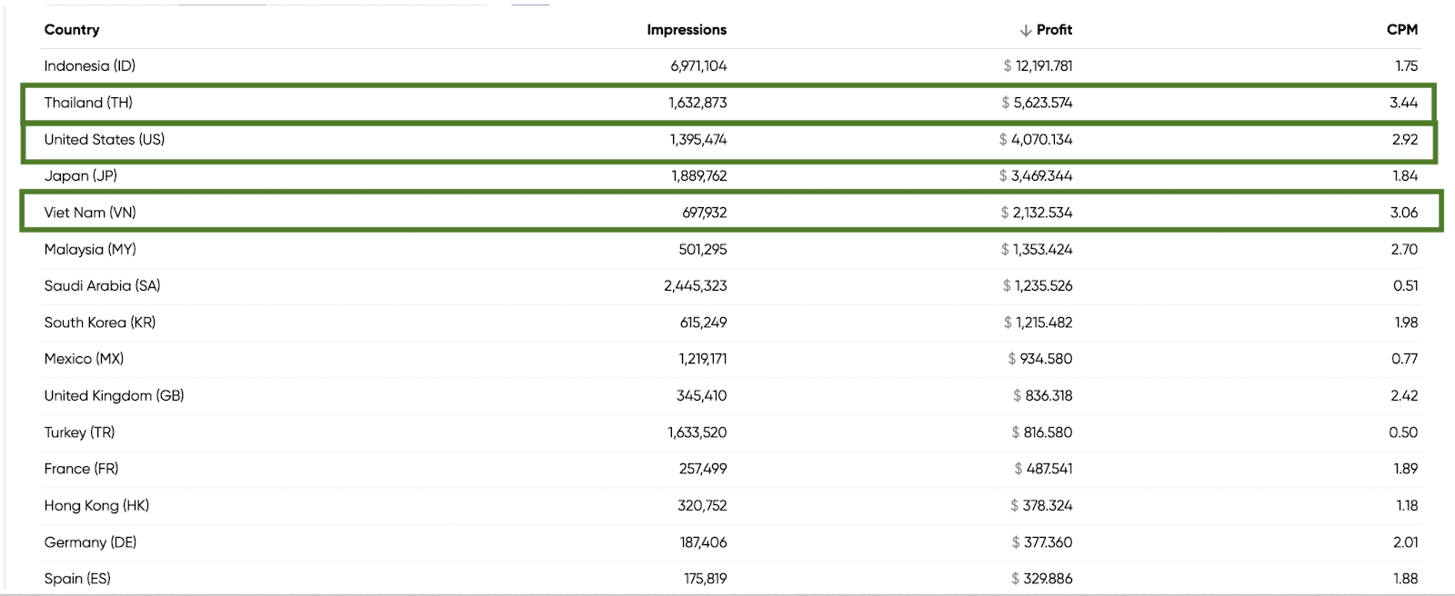Click the Profit column header text

(1054, 30)
